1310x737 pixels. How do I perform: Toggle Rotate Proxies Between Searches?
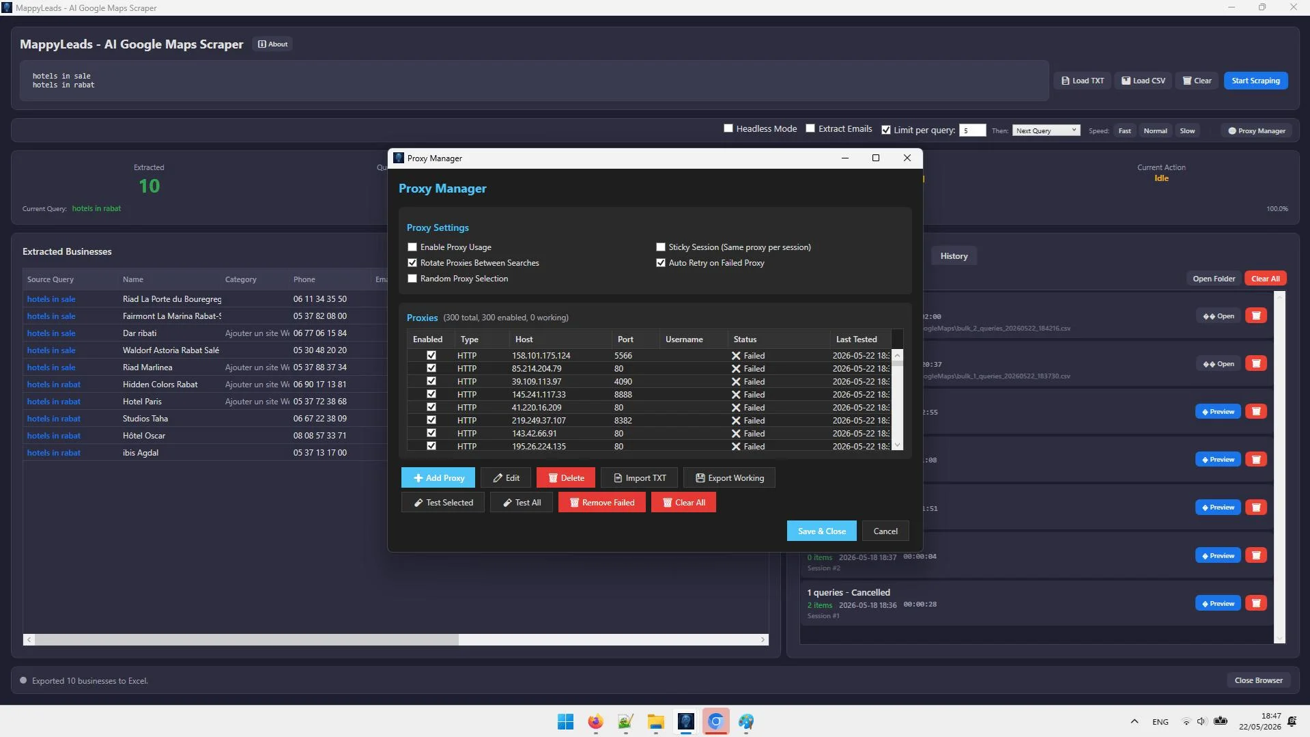tap(412, 262)
